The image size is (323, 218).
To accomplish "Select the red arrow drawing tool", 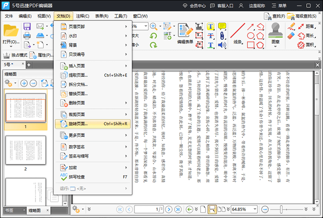I will click(251, 26).
